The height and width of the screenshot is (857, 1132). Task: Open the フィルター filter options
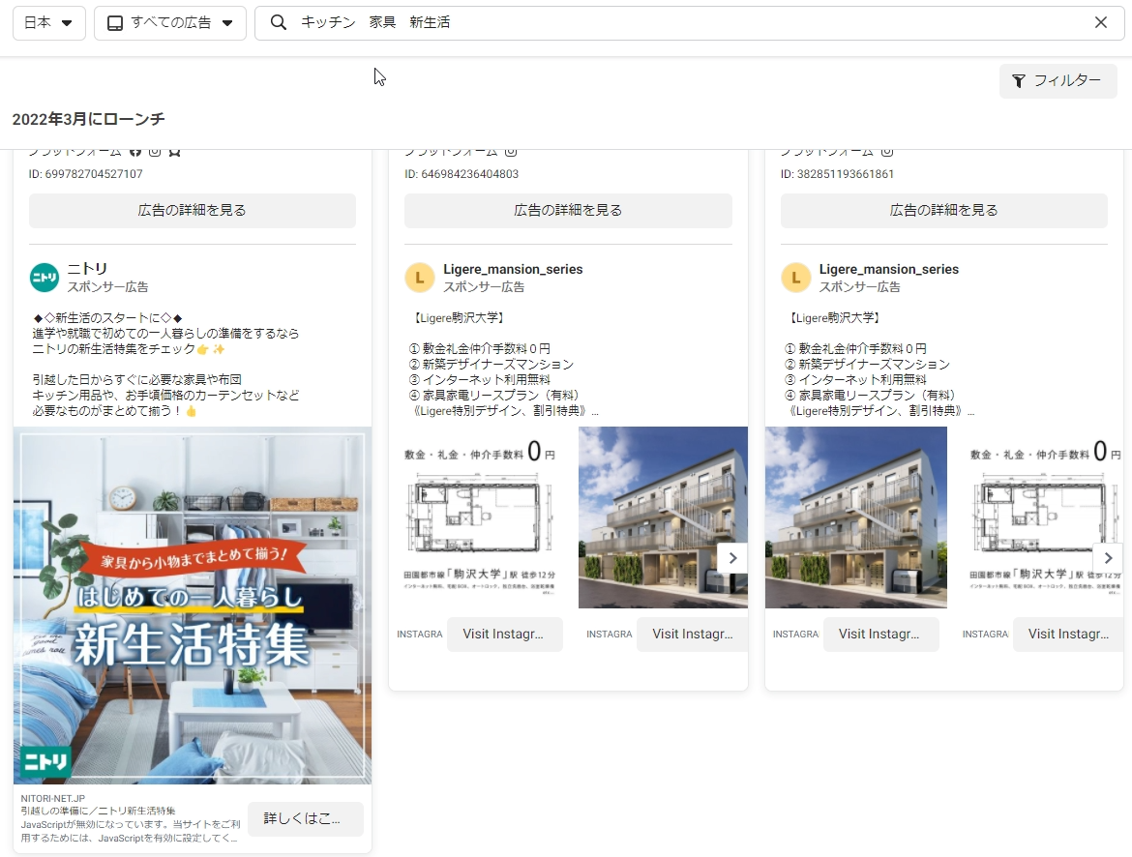click(1058, 81)
